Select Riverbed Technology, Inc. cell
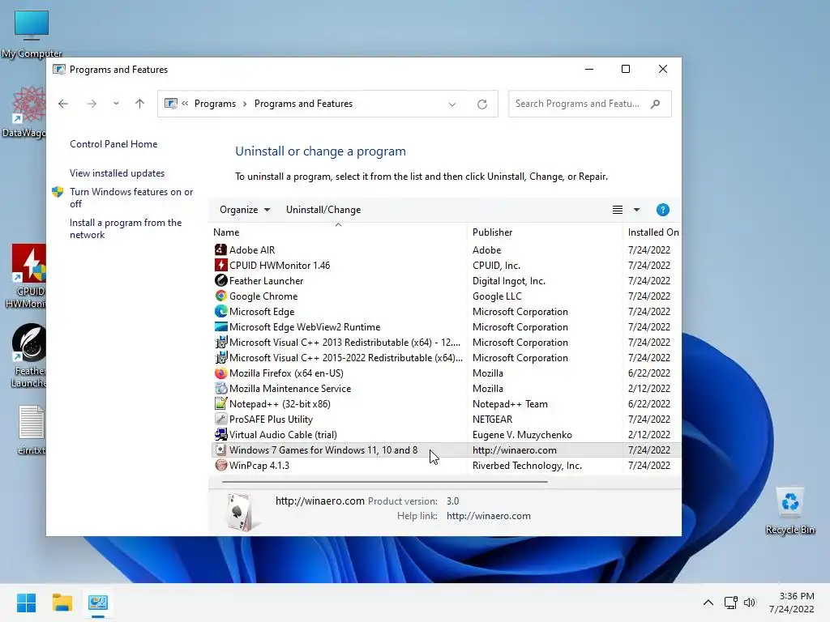The height and width of the screenshot is (622, 830). pyautogui.click(x=527, y=465)
